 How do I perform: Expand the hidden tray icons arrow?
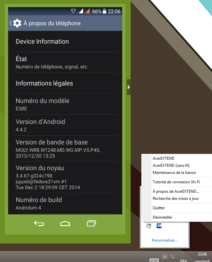(x=165, y=256)
